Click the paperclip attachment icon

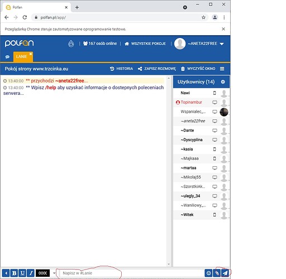tap(217, 273)
